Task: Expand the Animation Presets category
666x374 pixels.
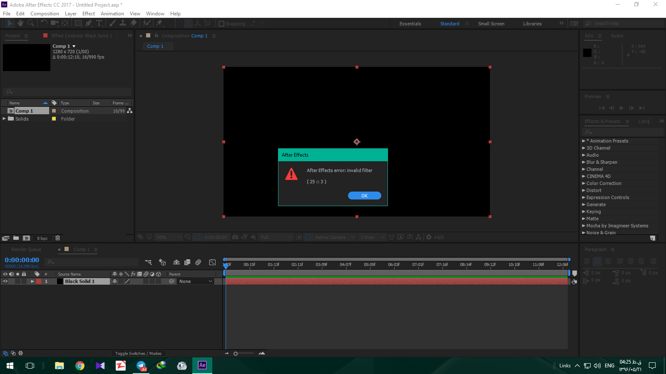Action: [x=584, y=141]
